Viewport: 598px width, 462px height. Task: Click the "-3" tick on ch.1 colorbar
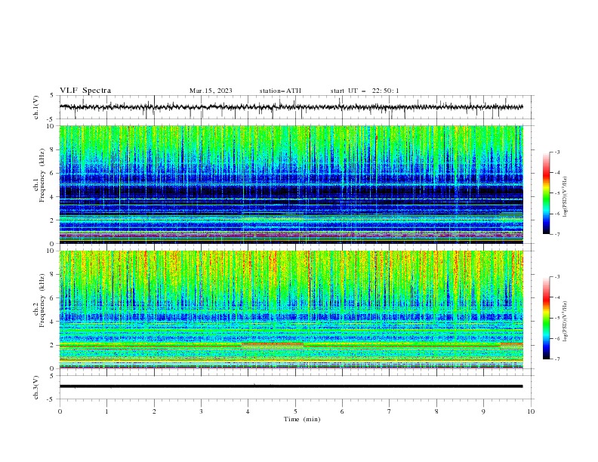point(556,152)
